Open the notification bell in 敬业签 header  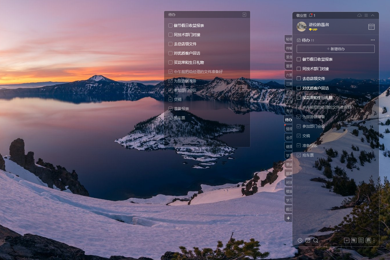click(311, 15)
